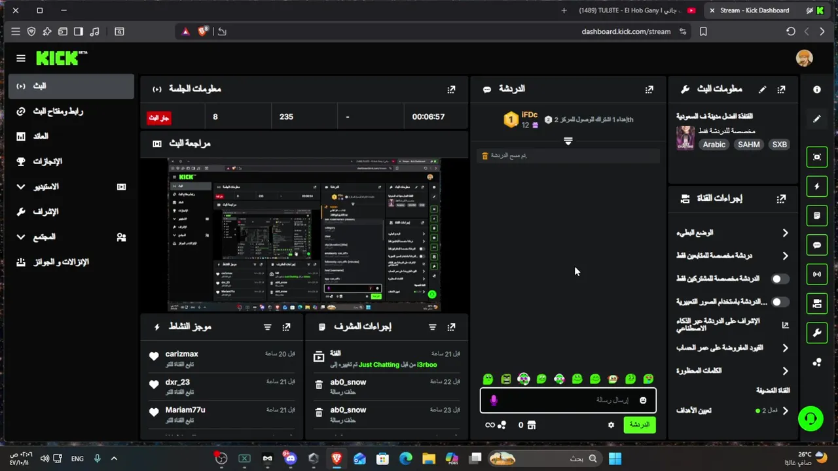Open Windows Start menu

615,459
